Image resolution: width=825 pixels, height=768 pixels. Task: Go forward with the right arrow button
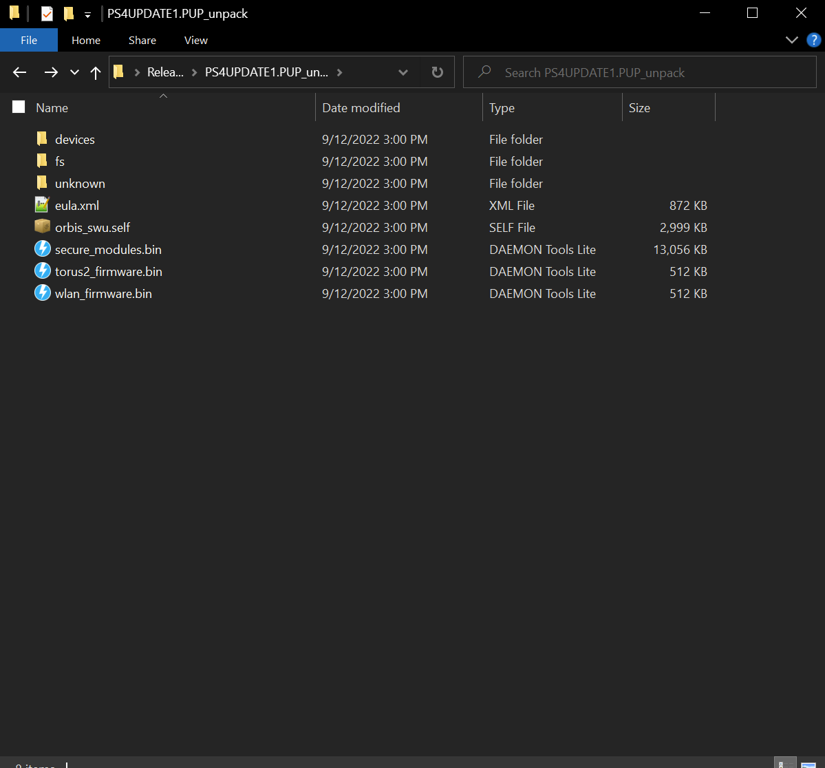click(51, 72)
